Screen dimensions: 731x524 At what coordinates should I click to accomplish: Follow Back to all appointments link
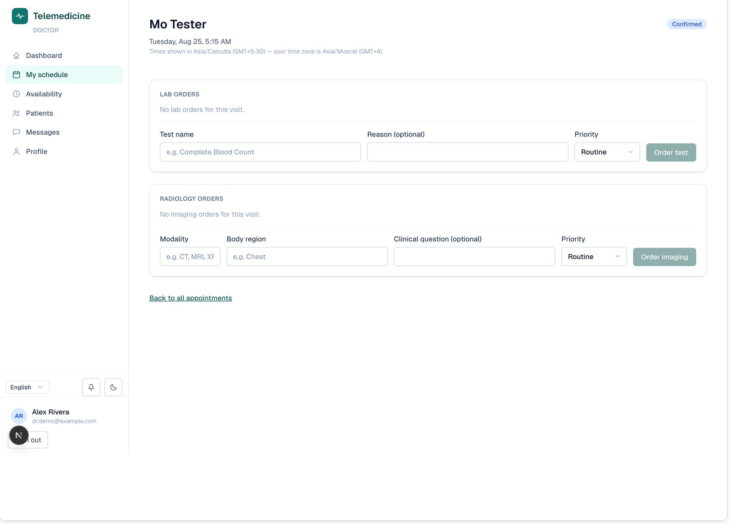click(x=191, y=298)
